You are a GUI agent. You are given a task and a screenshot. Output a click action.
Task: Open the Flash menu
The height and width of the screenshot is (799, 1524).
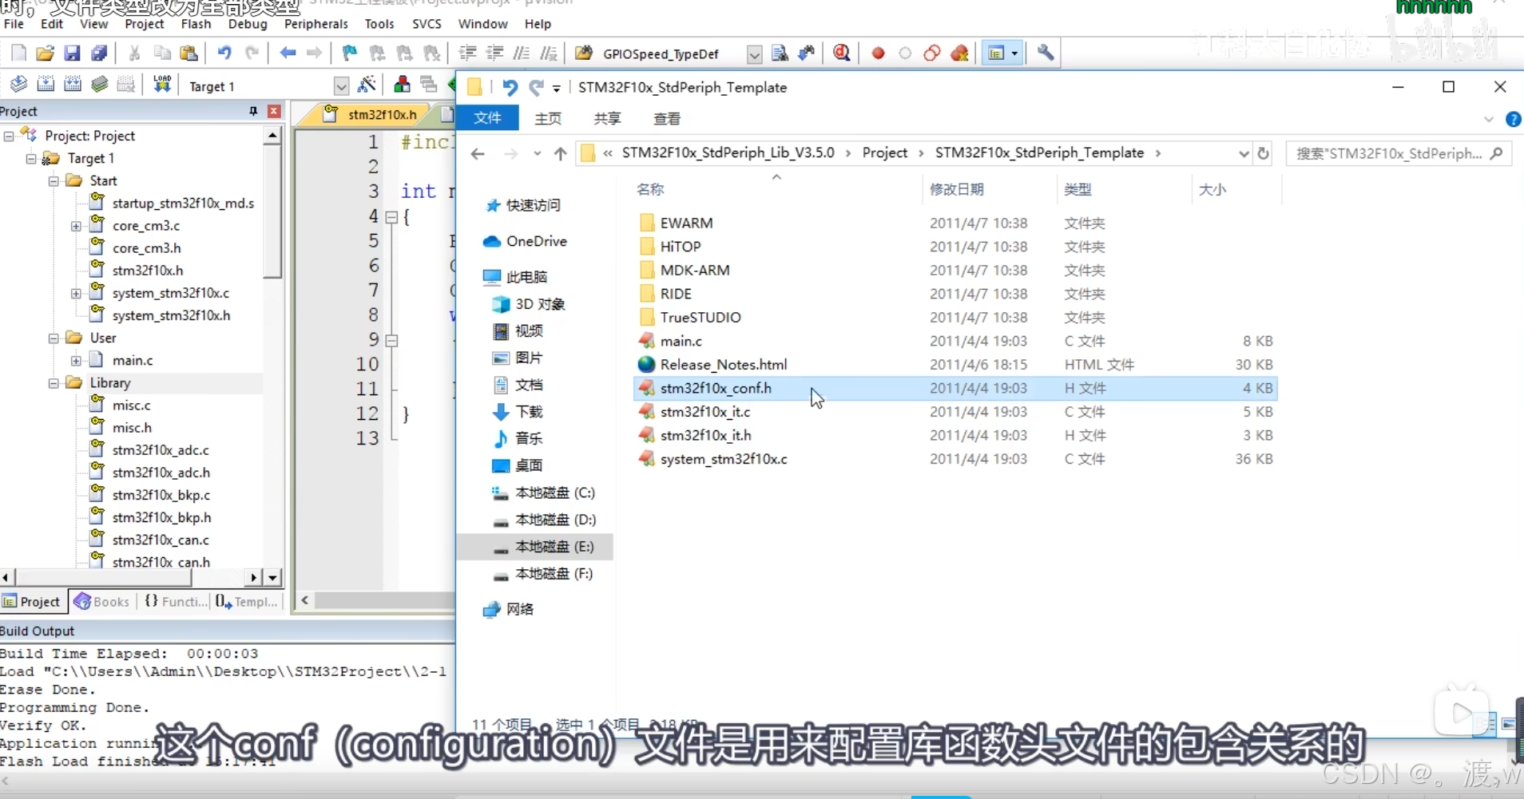(x=196, y=24)
